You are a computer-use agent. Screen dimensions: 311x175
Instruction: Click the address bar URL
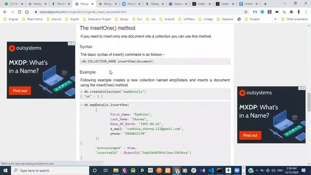(83, 12)
